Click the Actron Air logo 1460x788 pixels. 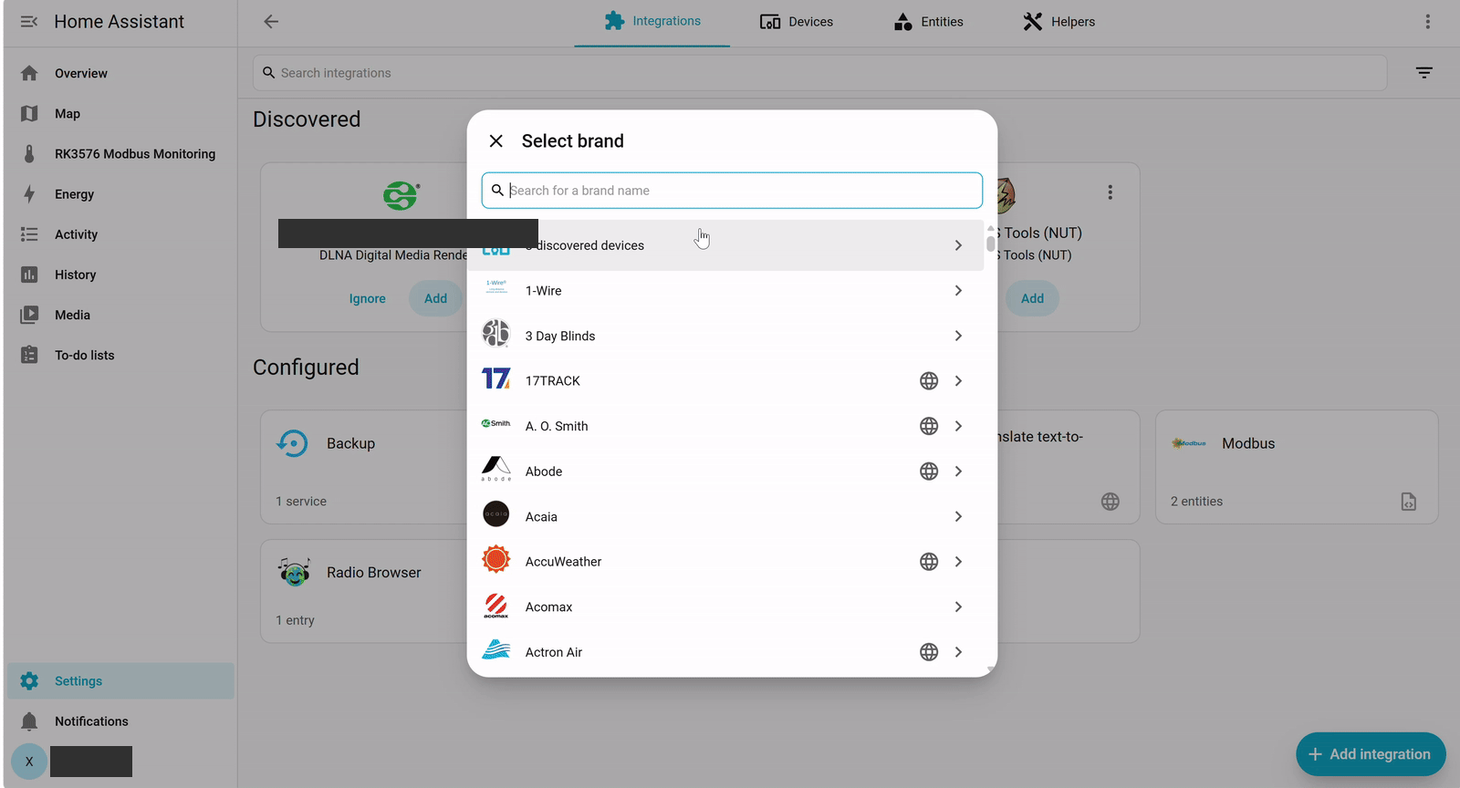[496, 649]
